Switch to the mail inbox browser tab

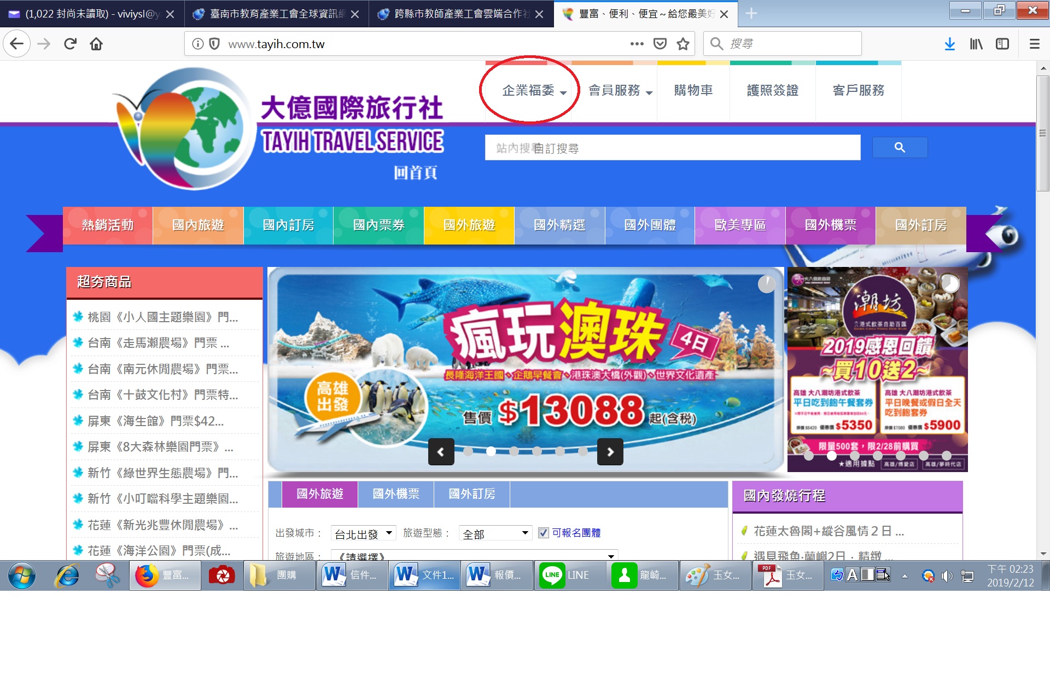92,14
